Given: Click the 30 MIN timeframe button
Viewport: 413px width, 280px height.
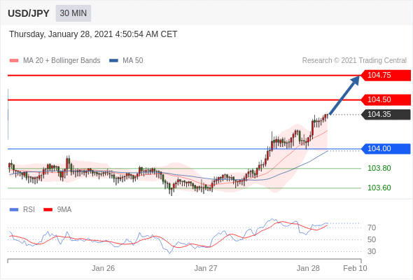Looking at the screenshot, I should [x=73, y=13].
